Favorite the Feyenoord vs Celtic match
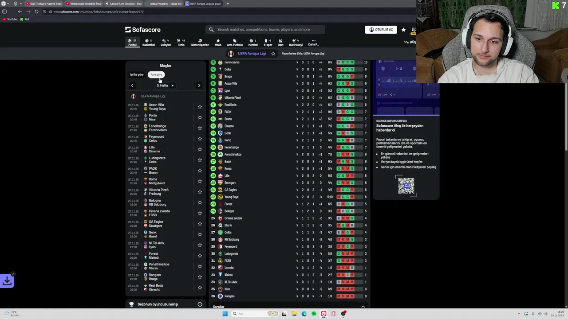Image resolution: width=568 pixels, height=319 pixels. tap(200, 139)
